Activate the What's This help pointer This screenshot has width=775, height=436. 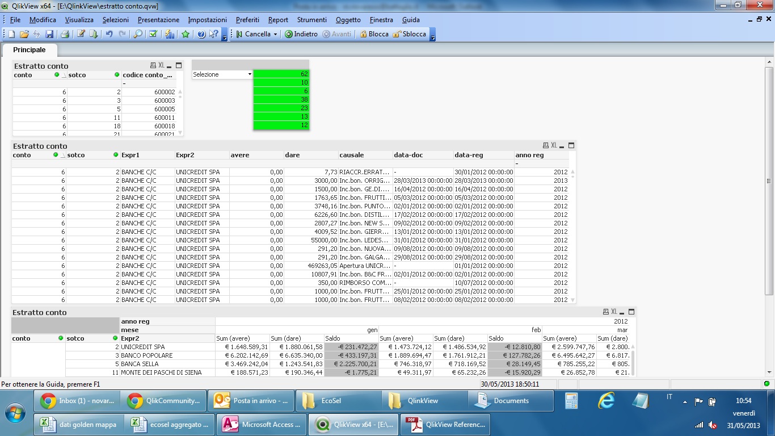click(x=213, y=34)
